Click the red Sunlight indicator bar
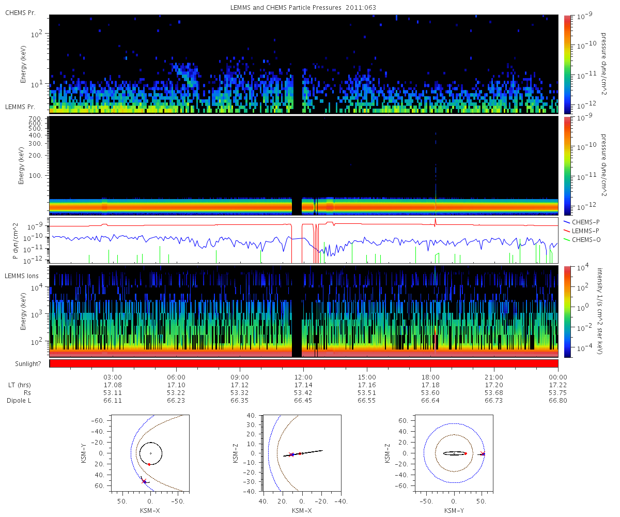The width and height of the screenshot is (620, 517). pyautogui.click(x=304, y=363)
